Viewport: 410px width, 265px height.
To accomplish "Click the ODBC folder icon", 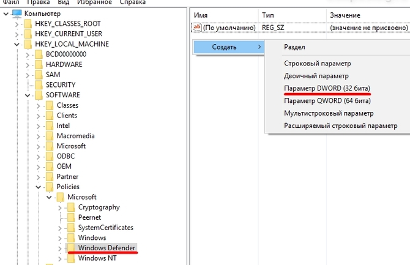I will pyautogui.click(x=50, y=157).
